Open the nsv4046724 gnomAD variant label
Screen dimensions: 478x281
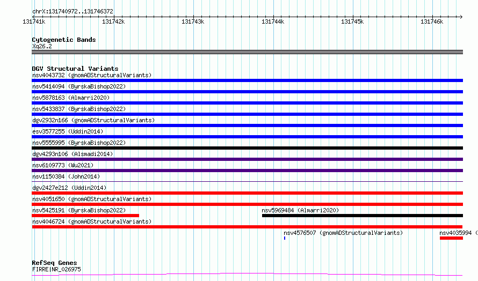coord(92,221)
